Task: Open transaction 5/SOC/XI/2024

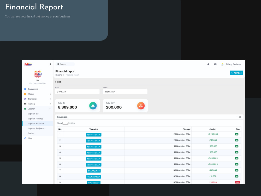Action: click(x=94, y=147)
